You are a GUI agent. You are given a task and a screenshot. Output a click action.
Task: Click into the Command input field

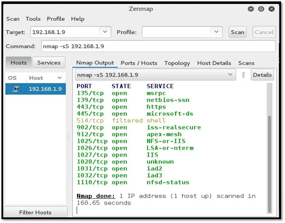pyautogui.click(x=158, y=46)
